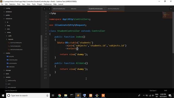
Task: Expand the js folder
Action: coord(5,22)
